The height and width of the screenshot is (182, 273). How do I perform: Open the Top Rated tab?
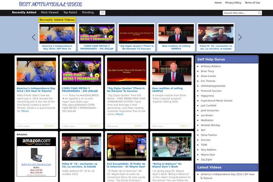point(70,12)
